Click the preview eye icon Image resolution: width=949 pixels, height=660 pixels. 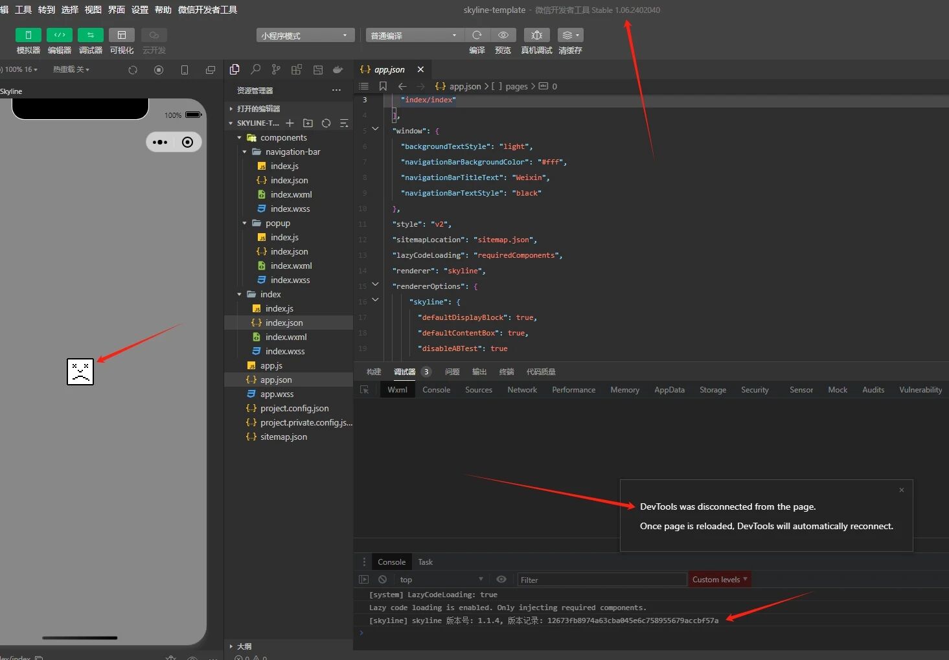503,35
